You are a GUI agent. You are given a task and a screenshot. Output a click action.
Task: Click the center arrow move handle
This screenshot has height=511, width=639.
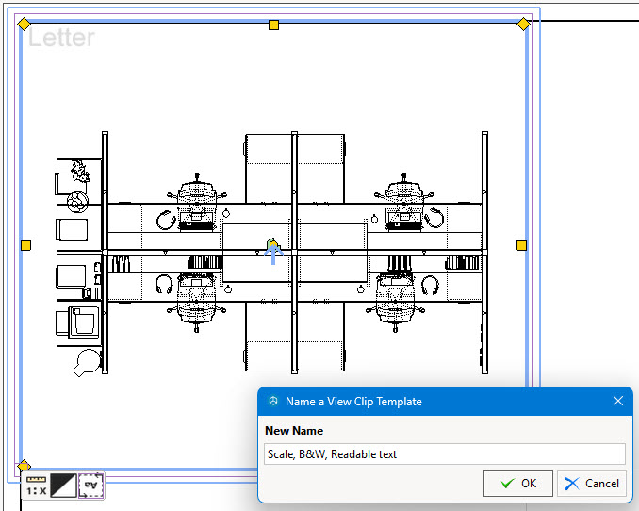[x=273, y=252]
